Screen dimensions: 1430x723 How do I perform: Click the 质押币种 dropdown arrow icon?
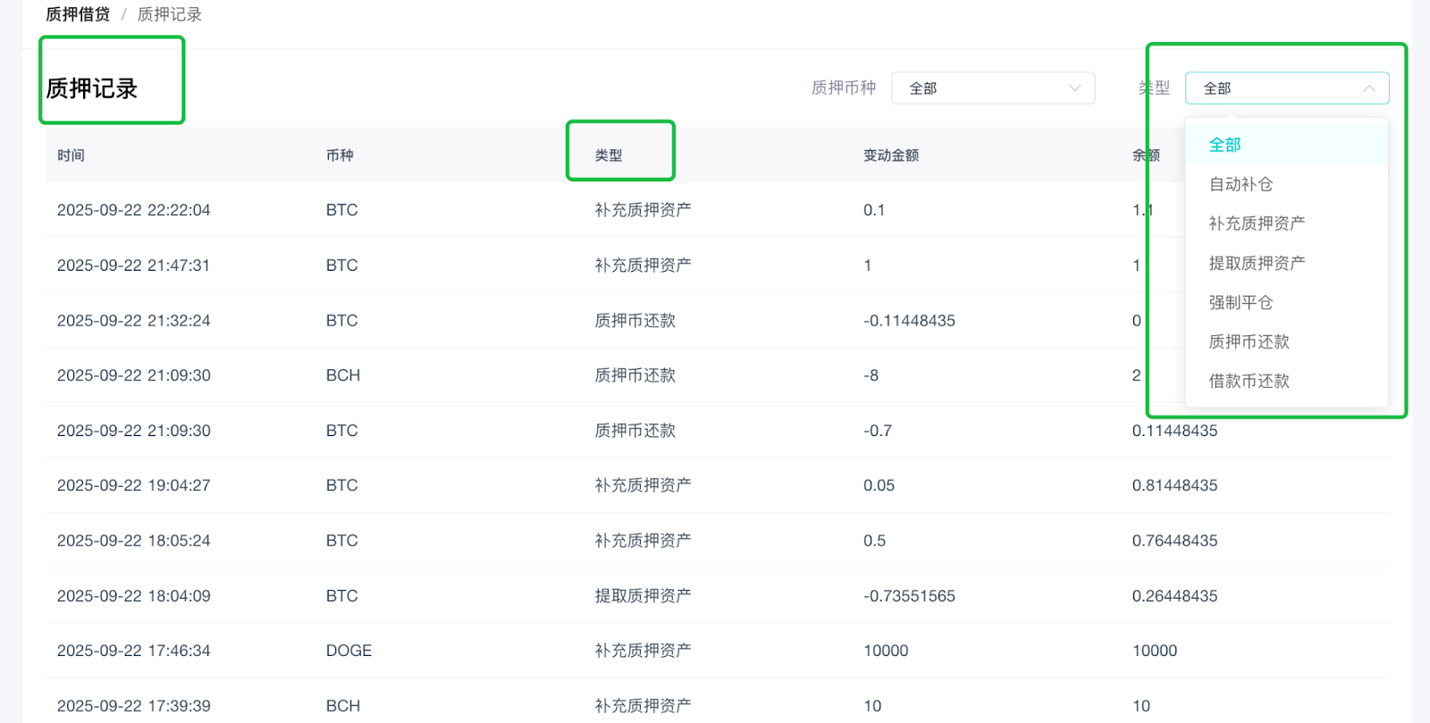(1075, 88)
